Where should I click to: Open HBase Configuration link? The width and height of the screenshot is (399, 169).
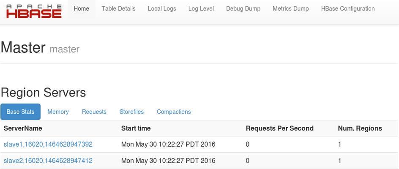[x=348, y=8]
